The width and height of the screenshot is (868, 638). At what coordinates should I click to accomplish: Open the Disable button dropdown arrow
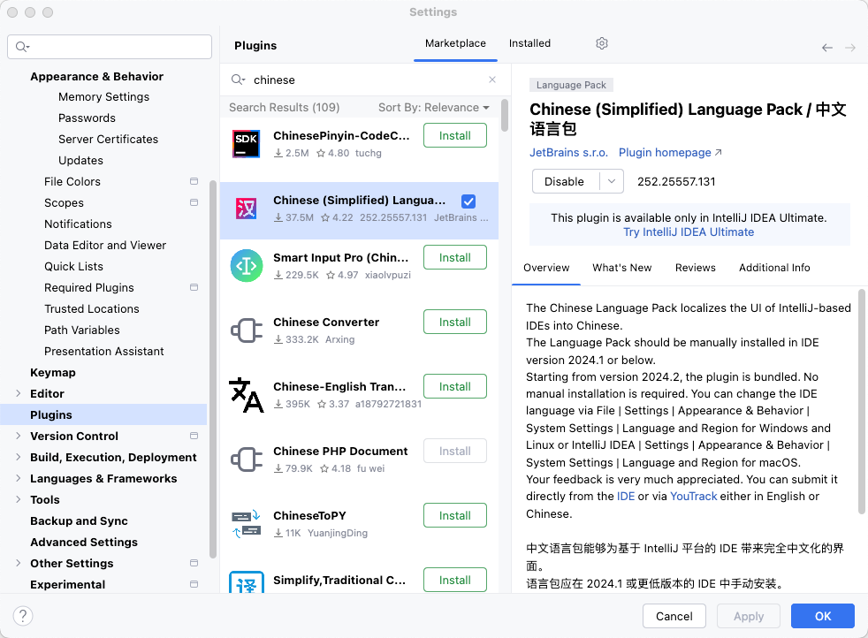click(612, 181)
